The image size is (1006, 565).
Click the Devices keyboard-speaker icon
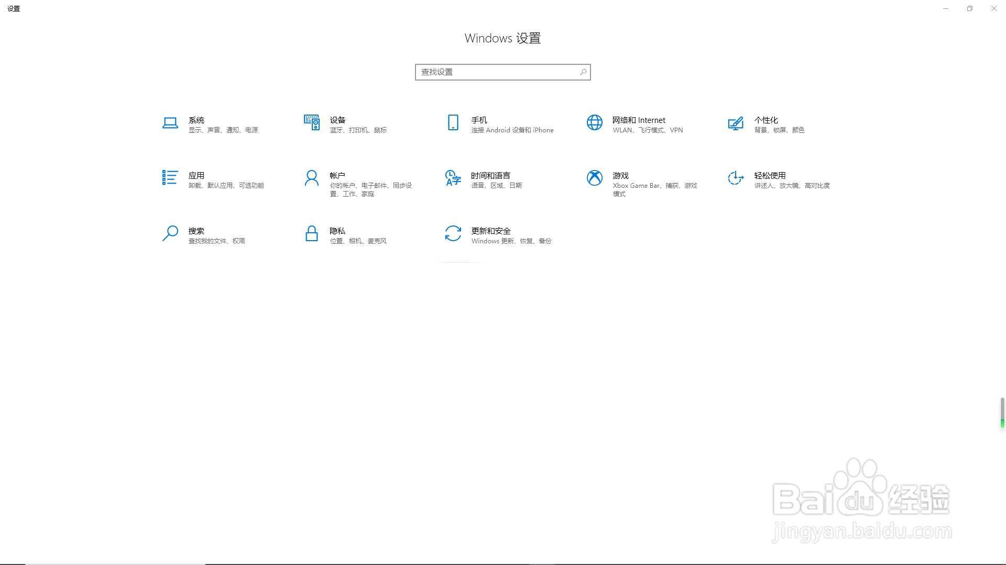pos(311,123)
